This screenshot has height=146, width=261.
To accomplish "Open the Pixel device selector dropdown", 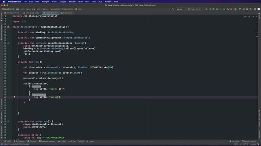I will [x=195, y=9].
